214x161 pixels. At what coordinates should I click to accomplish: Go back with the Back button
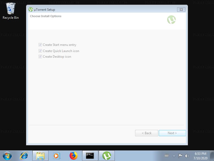pos(147,133)
